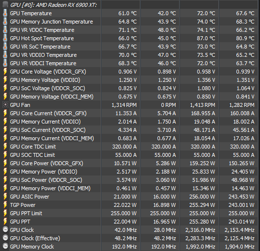Select the GPU SoC Power (VDDCR_SOC) label
This screenshot has width=260, height=251.
(x=46, y=180)
